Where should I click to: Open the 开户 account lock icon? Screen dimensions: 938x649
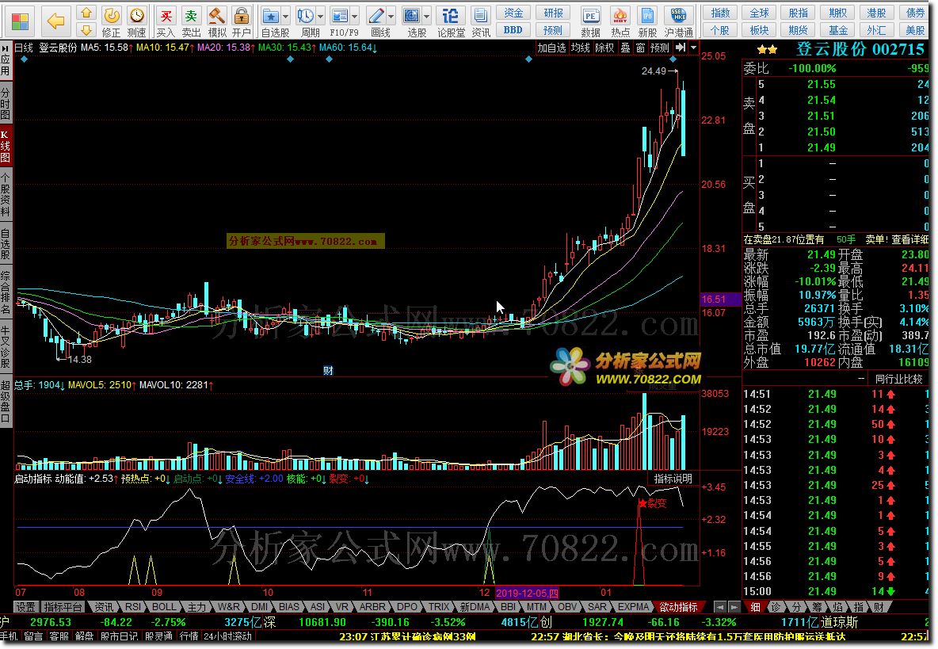tap(242, 21)
